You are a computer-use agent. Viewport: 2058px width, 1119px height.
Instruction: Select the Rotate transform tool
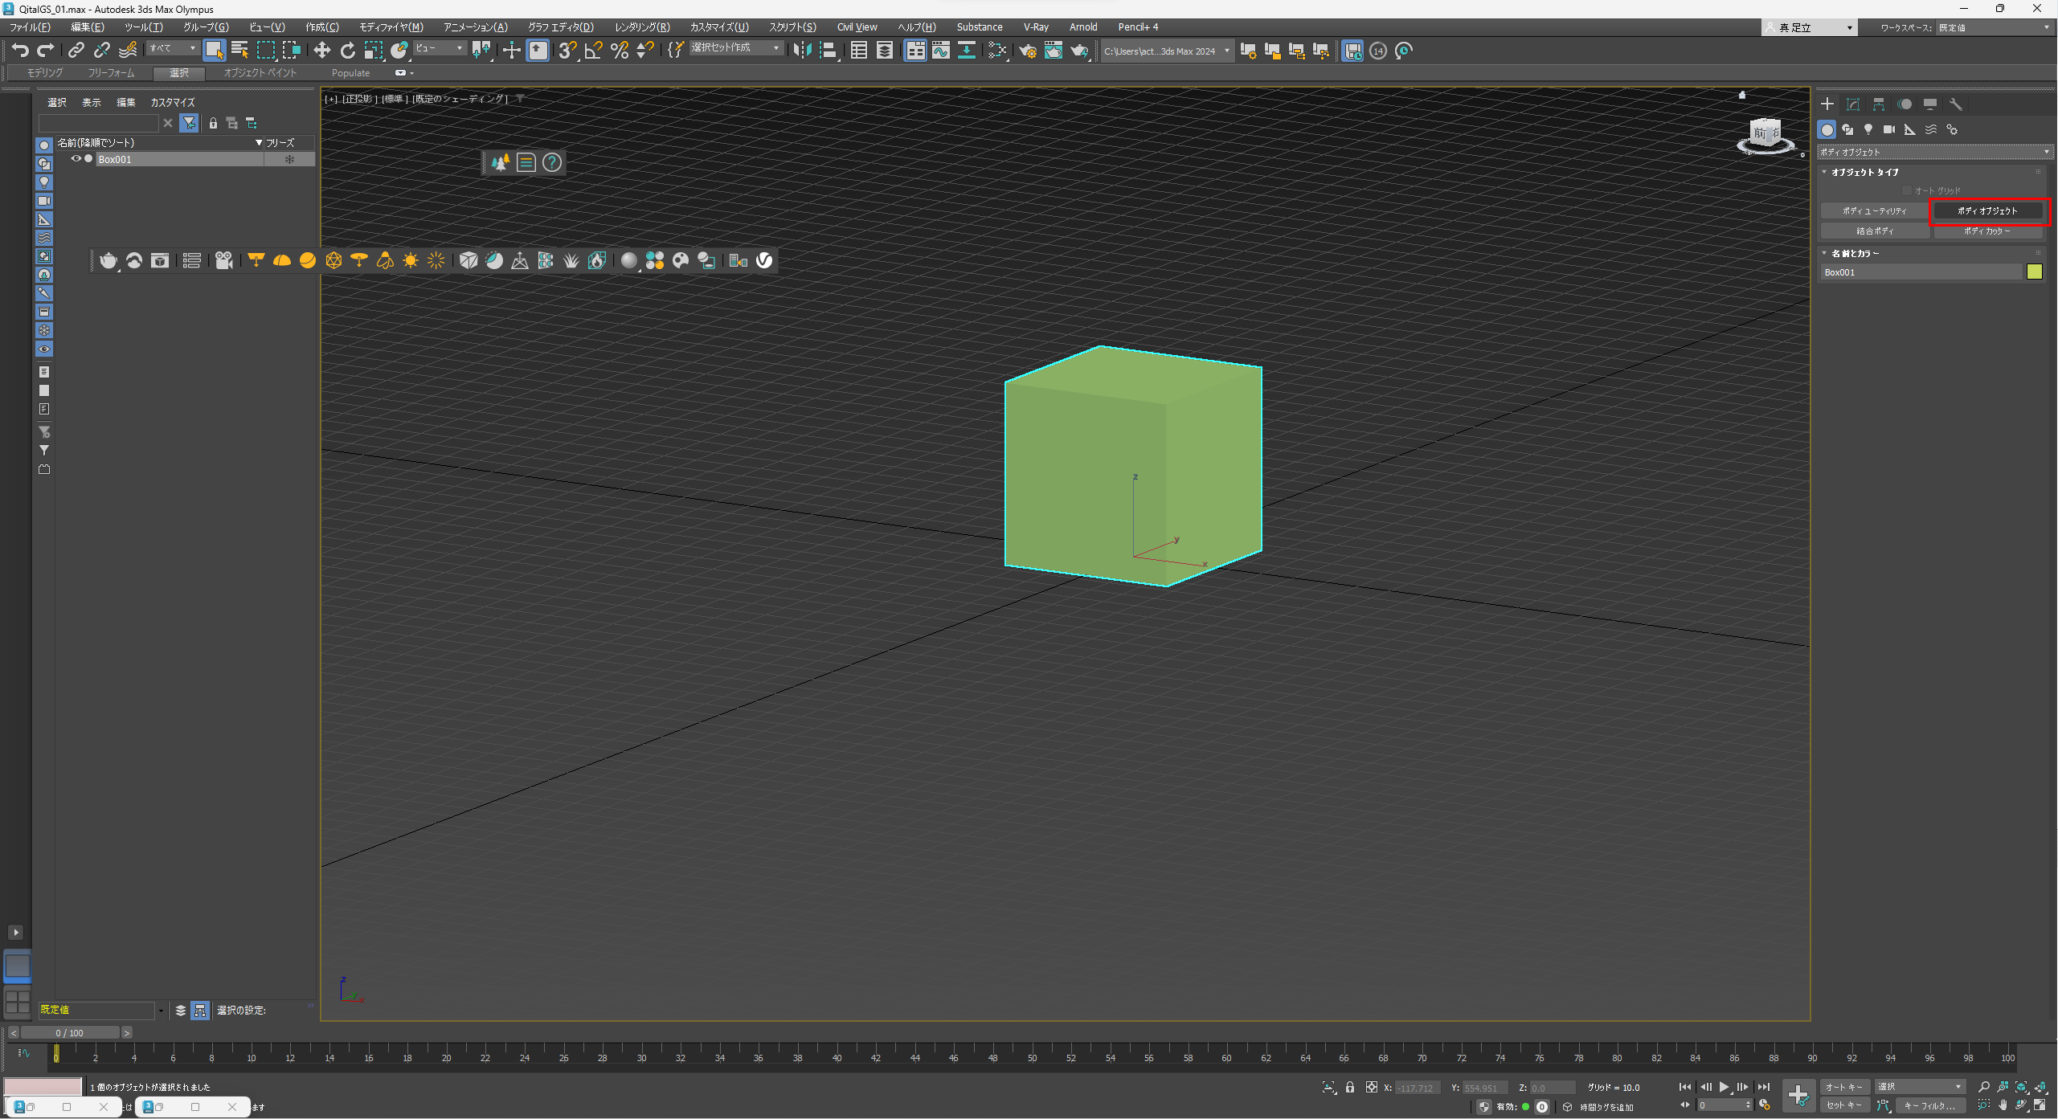point(347,51)
